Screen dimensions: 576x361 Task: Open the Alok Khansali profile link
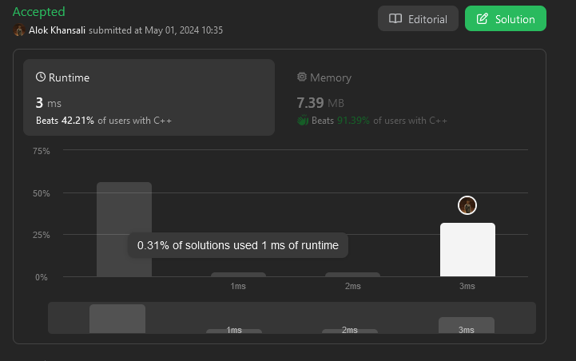57,30
